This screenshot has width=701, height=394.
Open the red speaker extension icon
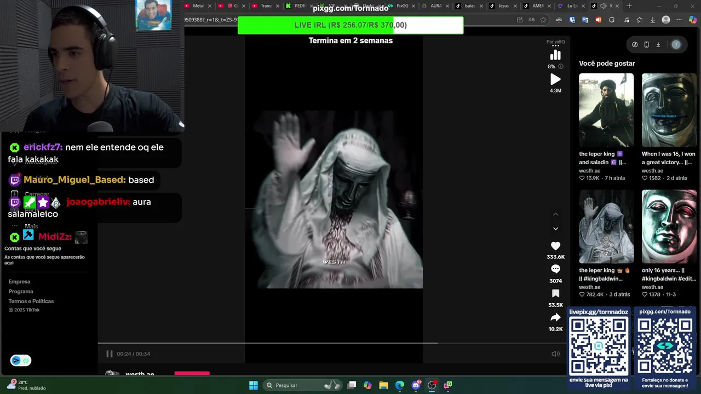(598, 20)
